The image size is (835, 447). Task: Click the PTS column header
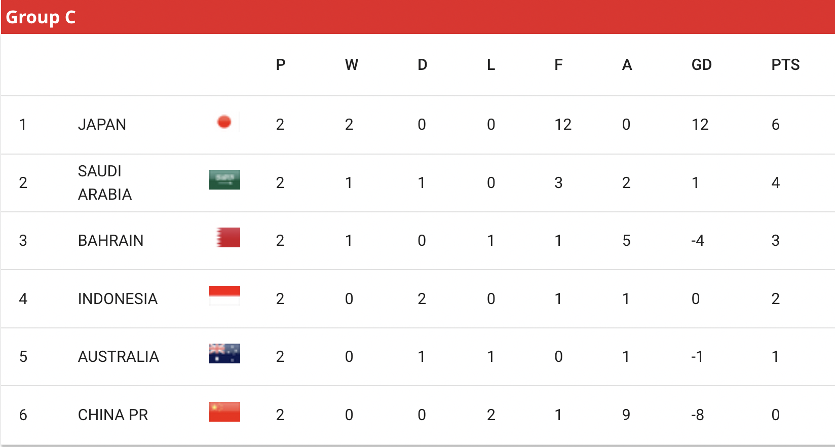(785, 65)
